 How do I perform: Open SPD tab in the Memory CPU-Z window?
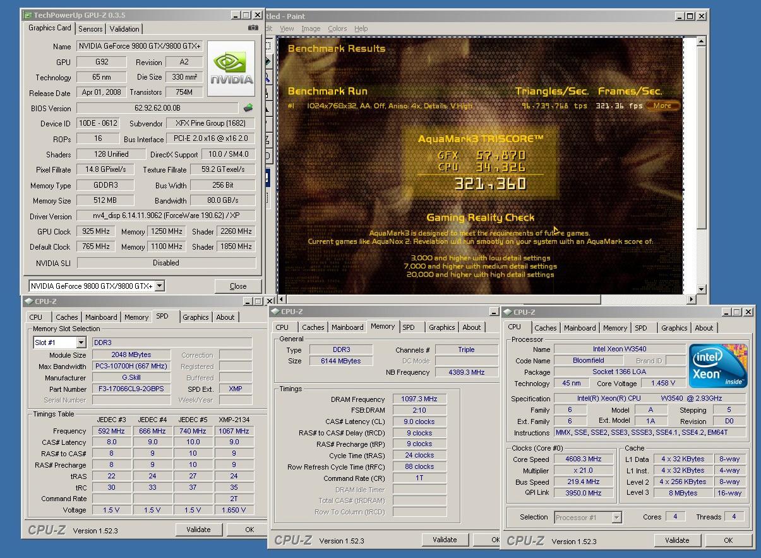[x=409, y=327]
